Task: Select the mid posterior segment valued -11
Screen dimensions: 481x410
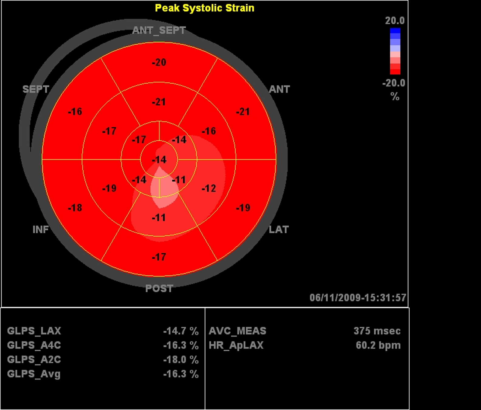Action: coord(159,217)
